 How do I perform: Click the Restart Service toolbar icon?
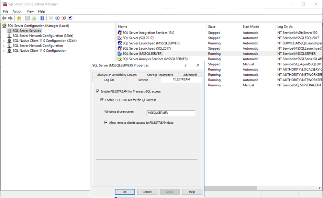70,18
